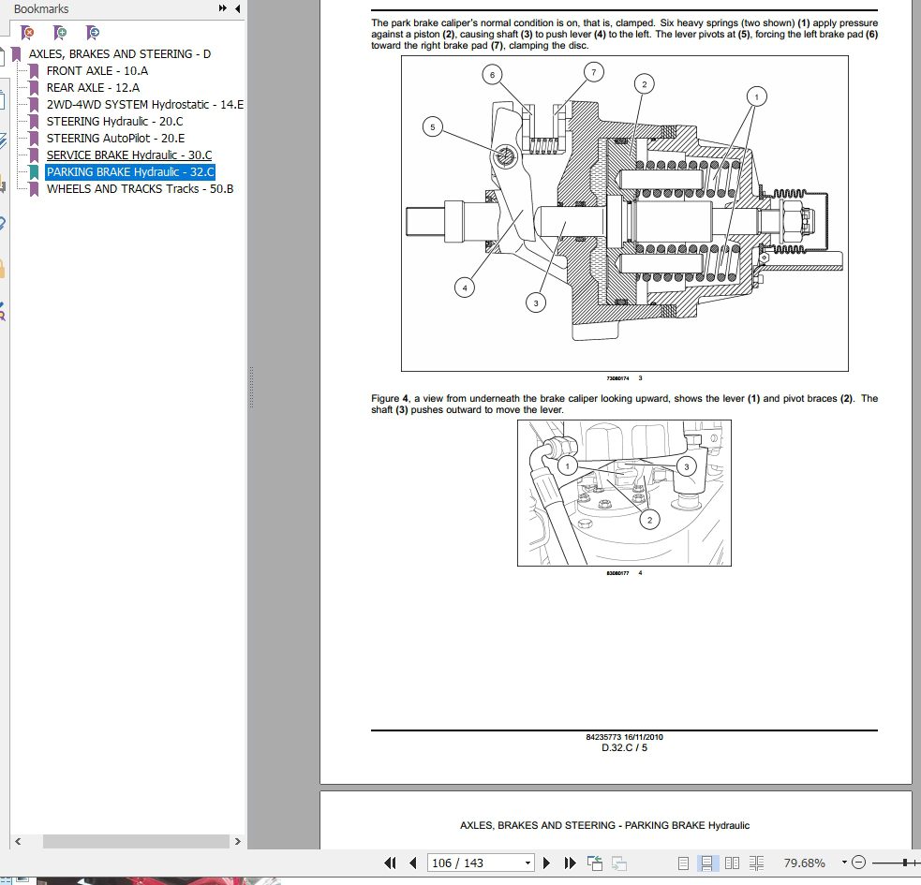Click the add new bookmark icon

click(x=59, y=32)
